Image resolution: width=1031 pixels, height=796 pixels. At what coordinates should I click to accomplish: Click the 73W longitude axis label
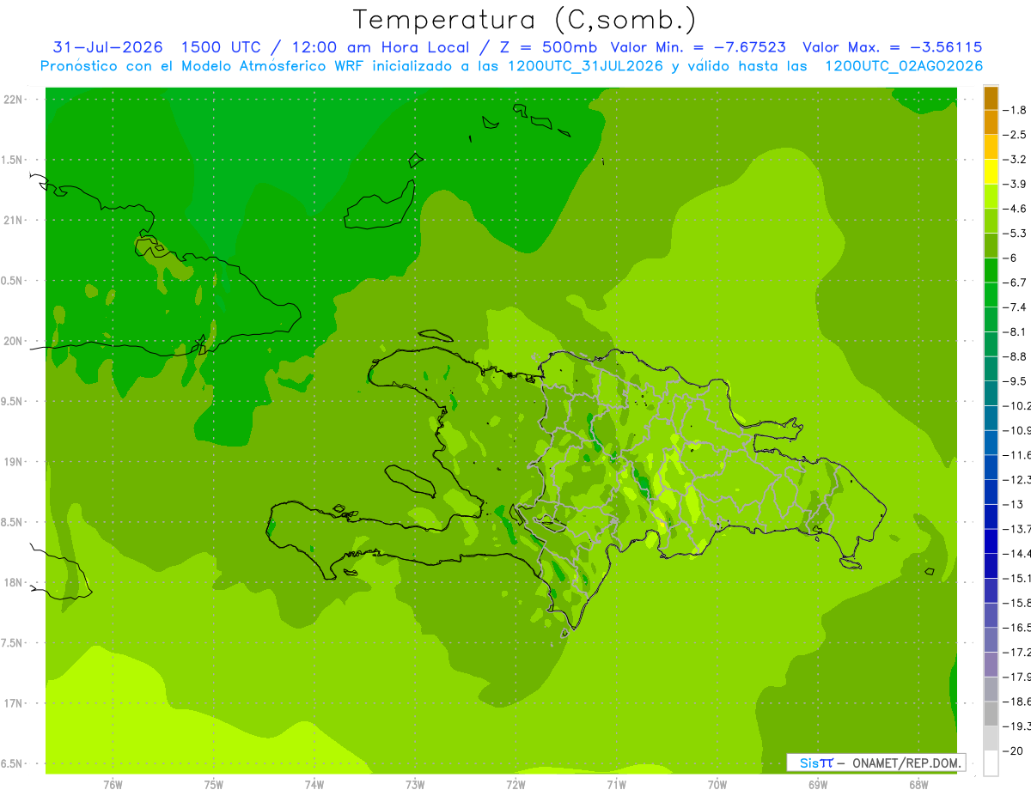coord(415,784)
